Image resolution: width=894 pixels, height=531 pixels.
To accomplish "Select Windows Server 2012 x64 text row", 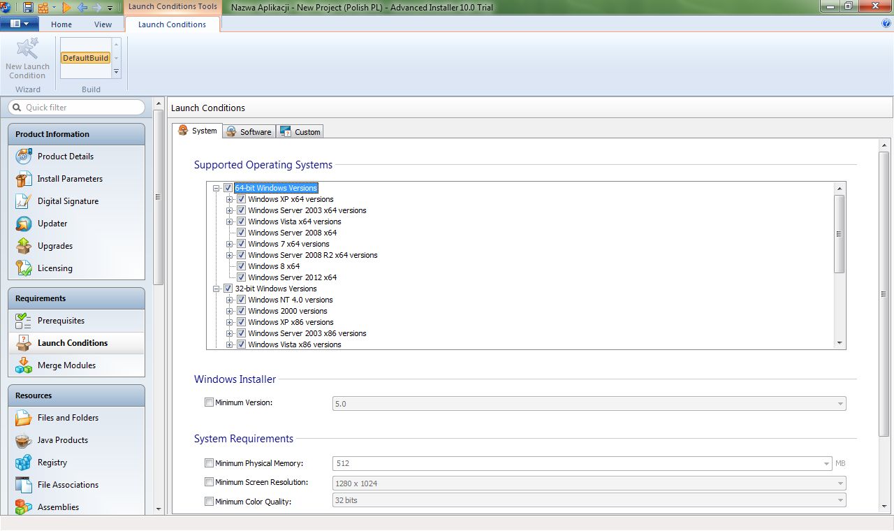I will click(292, 277).
